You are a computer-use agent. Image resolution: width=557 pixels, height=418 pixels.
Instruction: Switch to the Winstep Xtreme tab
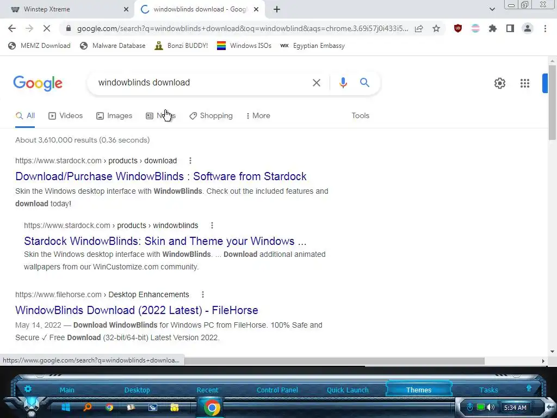pyautogui.click(x=67, y=9)
